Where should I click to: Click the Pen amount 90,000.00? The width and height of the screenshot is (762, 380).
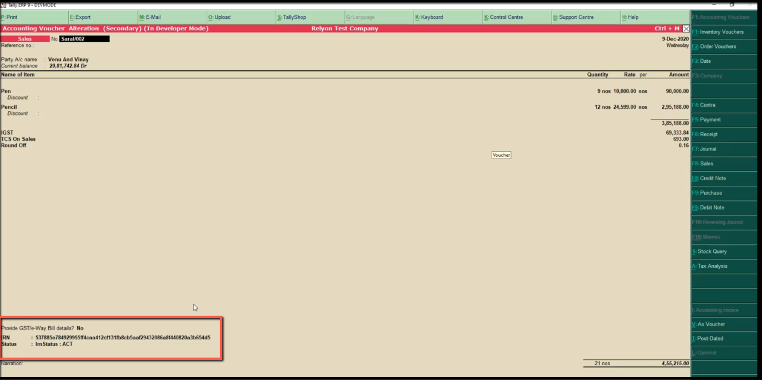(x=677, y=91)
